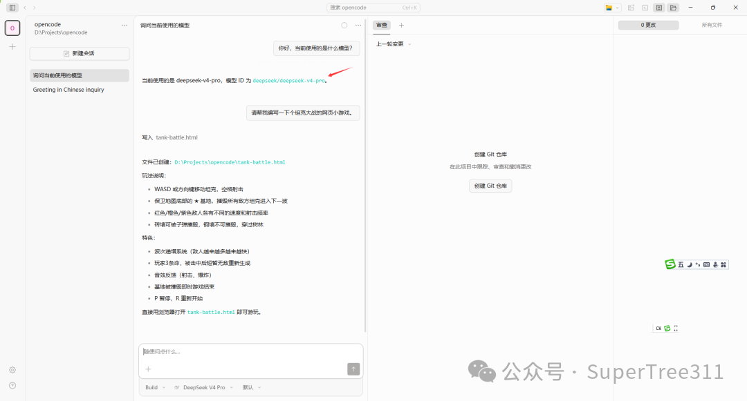Add a new tab next to 审查

[x=401, y=25]
